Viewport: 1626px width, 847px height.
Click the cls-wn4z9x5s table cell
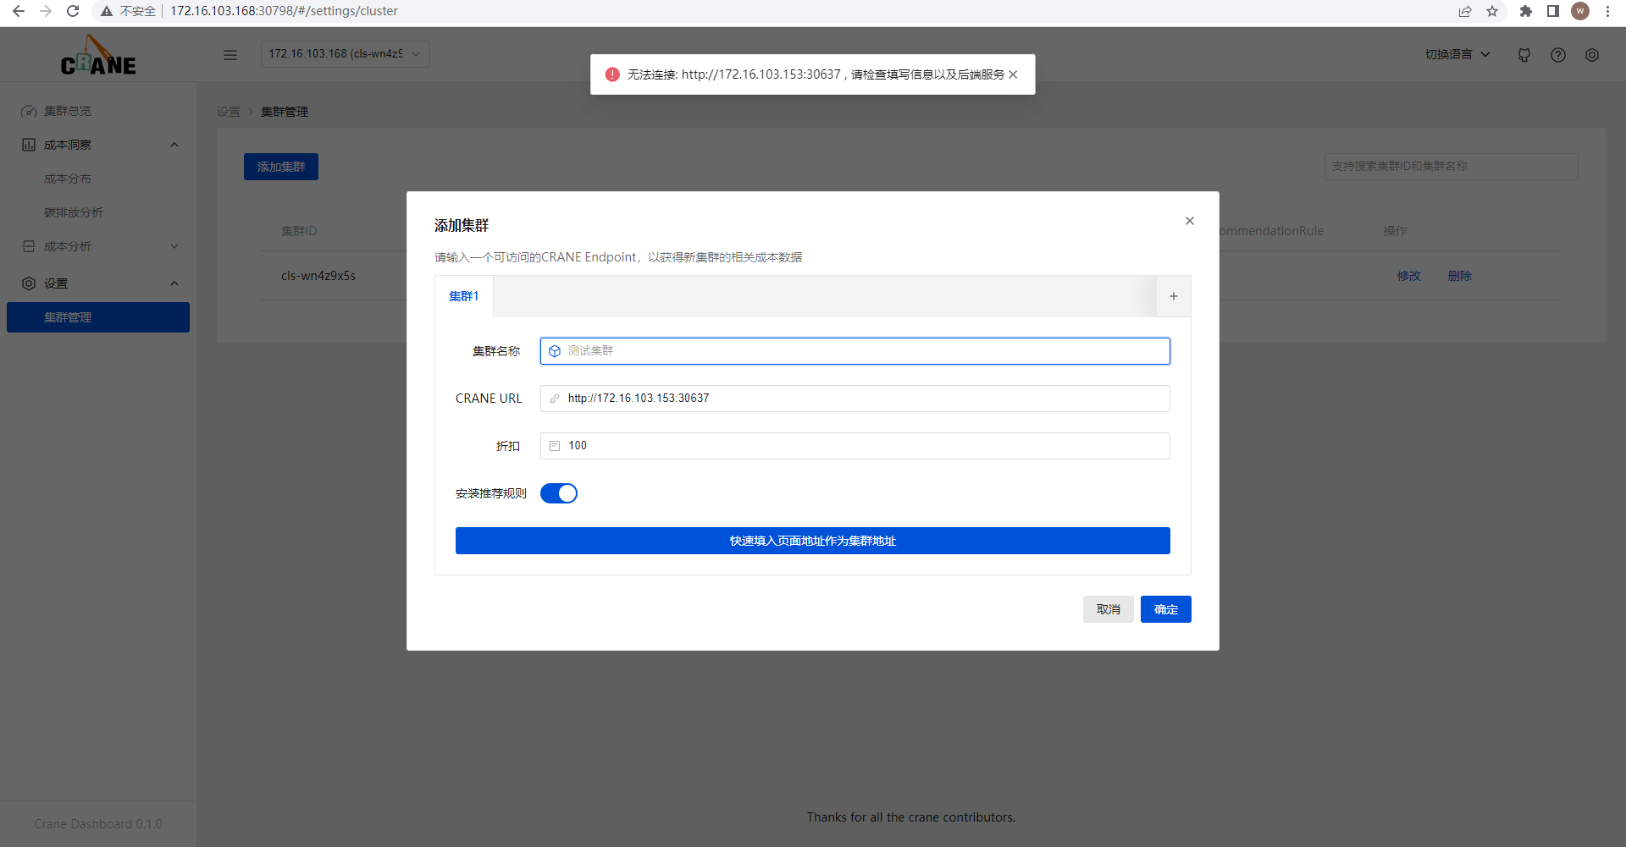coord(318,276)
